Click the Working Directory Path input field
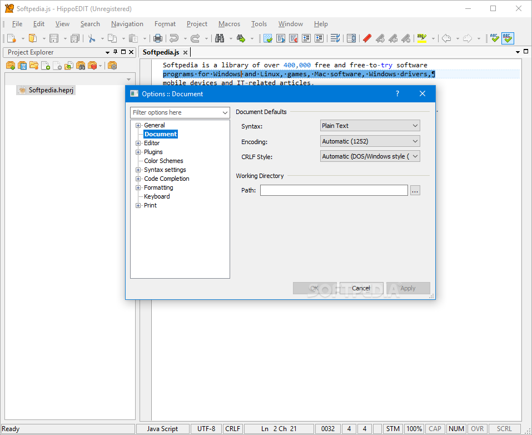This screenshot has height=435, width=532. (334, 190)
